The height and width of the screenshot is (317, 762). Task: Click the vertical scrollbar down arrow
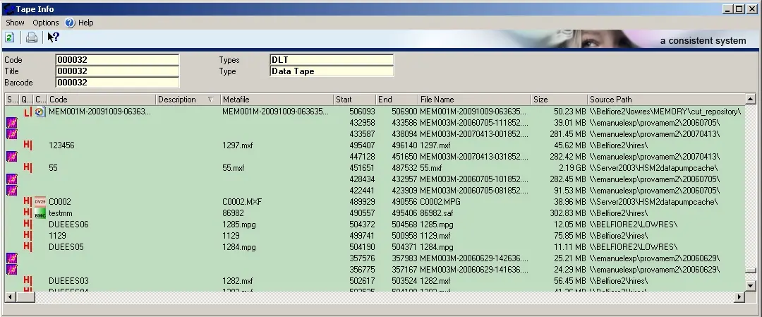(751, 285)
